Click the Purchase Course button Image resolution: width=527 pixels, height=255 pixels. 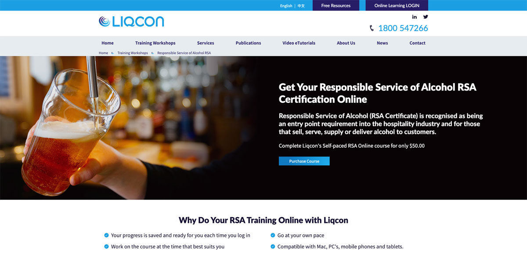click(x=304, y=161)
